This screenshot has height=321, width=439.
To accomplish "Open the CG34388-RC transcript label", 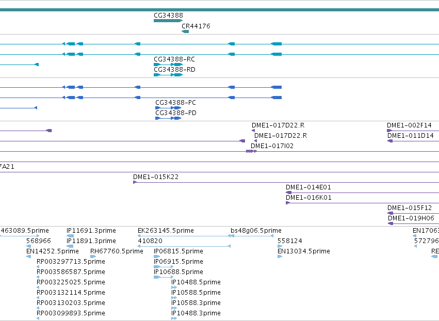I will pos(174,59).
